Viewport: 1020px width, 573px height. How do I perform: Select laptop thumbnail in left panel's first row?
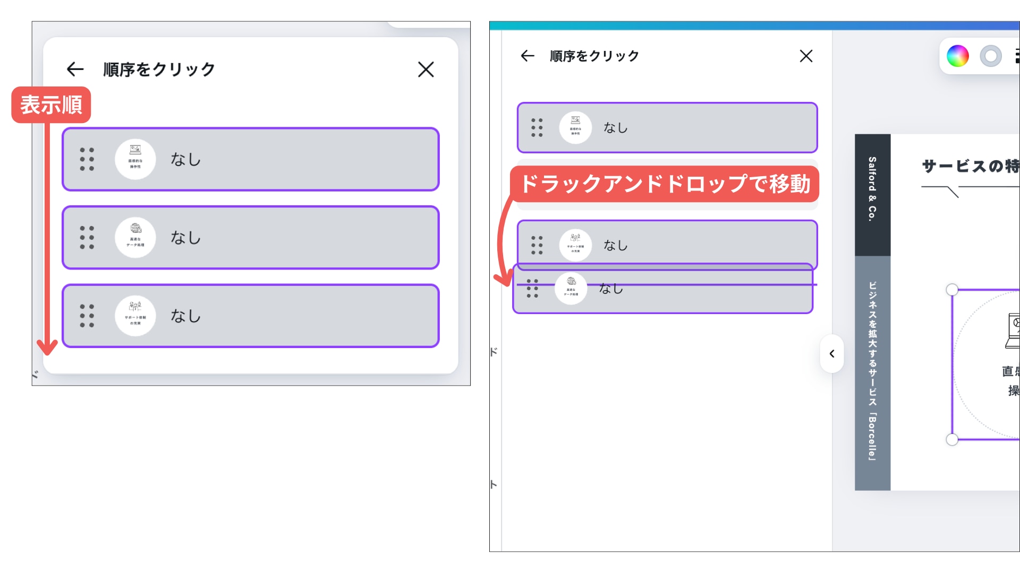pyautogui.click(x=135, y=159)
